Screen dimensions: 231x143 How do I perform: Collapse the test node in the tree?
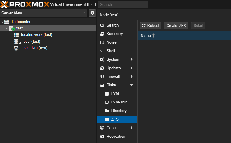[7, 28]
